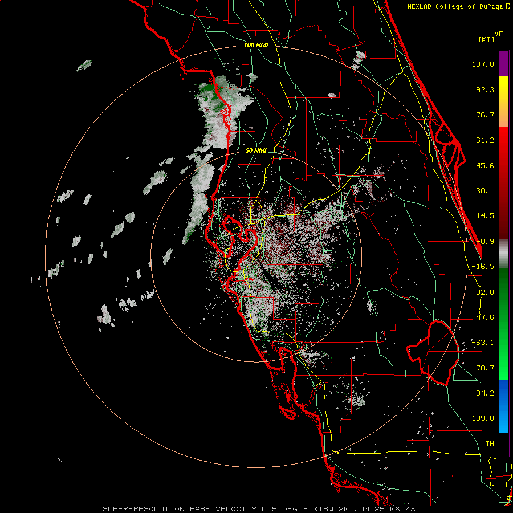
Task: Select the -0.9 velocity scale value
Action: point(485,242)
